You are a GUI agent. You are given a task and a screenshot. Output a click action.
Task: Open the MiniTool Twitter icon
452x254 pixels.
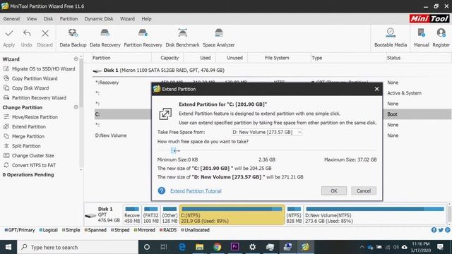(441, 230)
